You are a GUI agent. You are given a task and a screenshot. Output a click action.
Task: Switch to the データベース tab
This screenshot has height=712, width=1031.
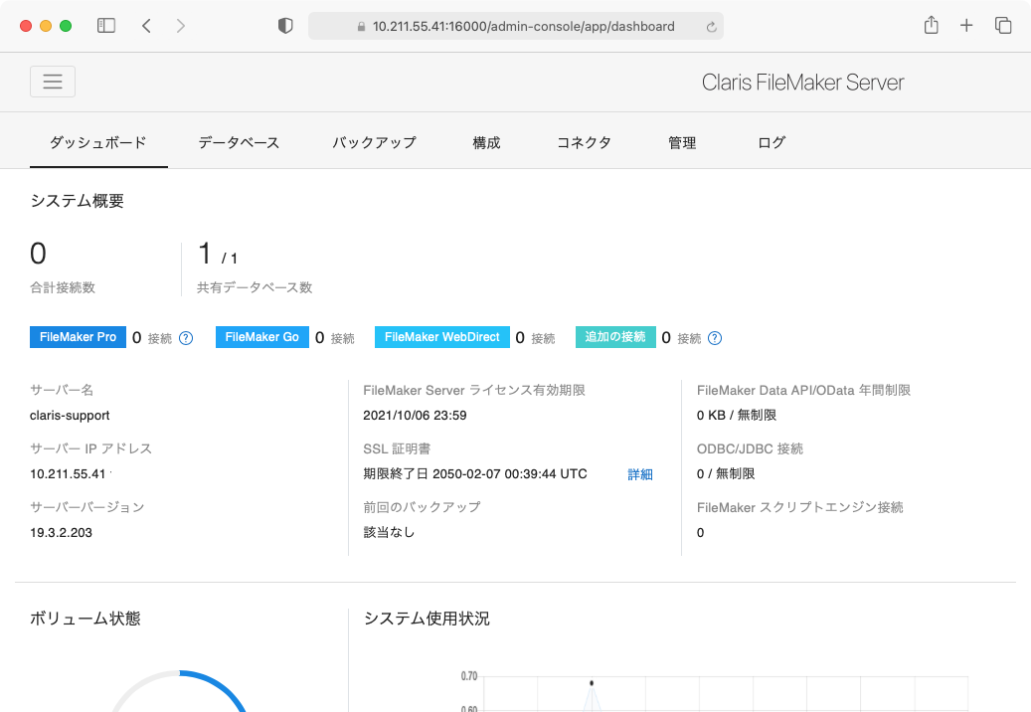point(239,142)
